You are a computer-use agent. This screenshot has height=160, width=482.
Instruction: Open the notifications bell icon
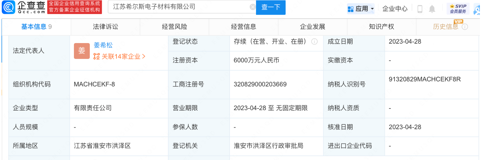click(x=432, y=9)
